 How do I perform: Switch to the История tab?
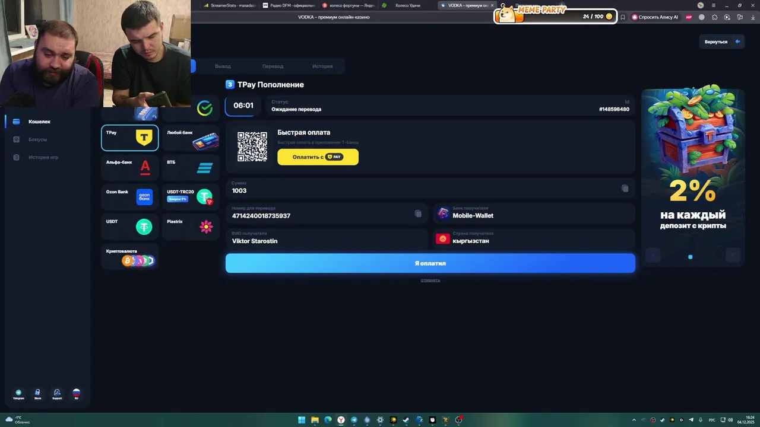[322, 66]
